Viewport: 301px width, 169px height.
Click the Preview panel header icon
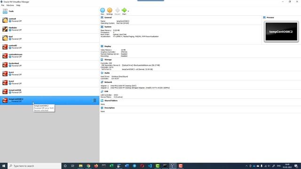point(264,17)
